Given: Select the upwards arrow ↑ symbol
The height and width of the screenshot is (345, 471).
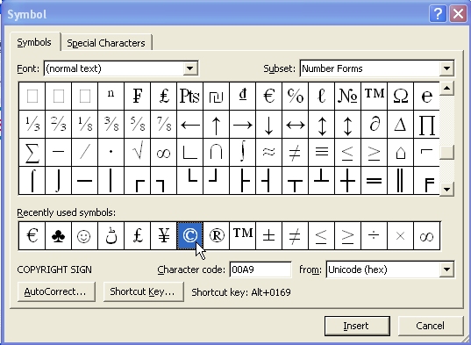Looking at the screenshot, I should (x=217, y=124).
